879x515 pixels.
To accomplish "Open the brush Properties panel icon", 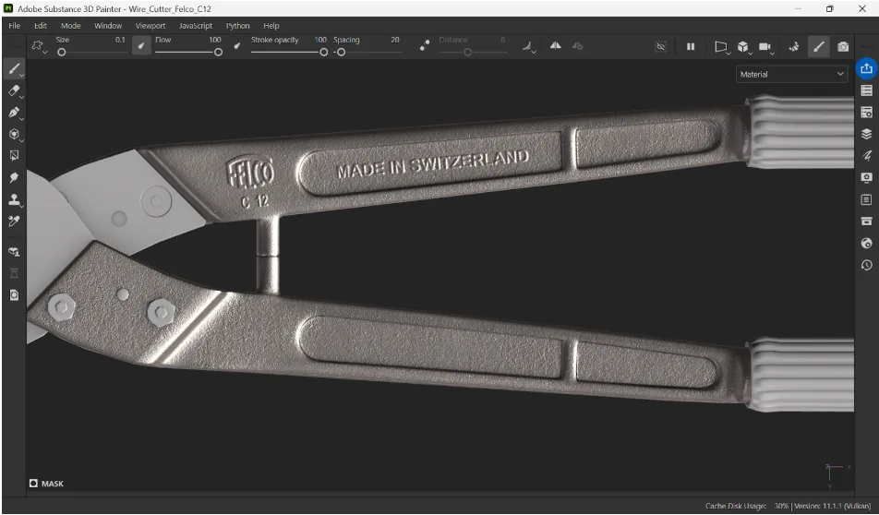I will pos(867,156).
